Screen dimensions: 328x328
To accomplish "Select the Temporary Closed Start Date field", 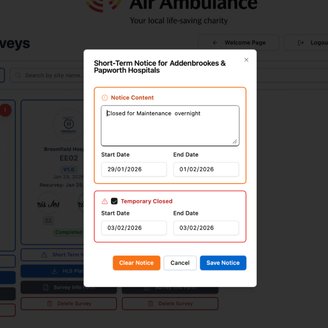I will (x=134, y=228).
